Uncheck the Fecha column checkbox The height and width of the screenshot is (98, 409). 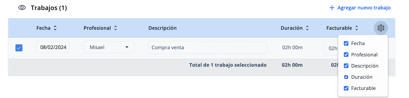tap(346, 43)
